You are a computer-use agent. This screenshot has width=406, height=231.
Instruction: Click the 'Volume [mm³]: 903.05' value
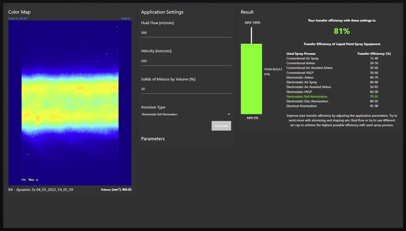point(116,190)
